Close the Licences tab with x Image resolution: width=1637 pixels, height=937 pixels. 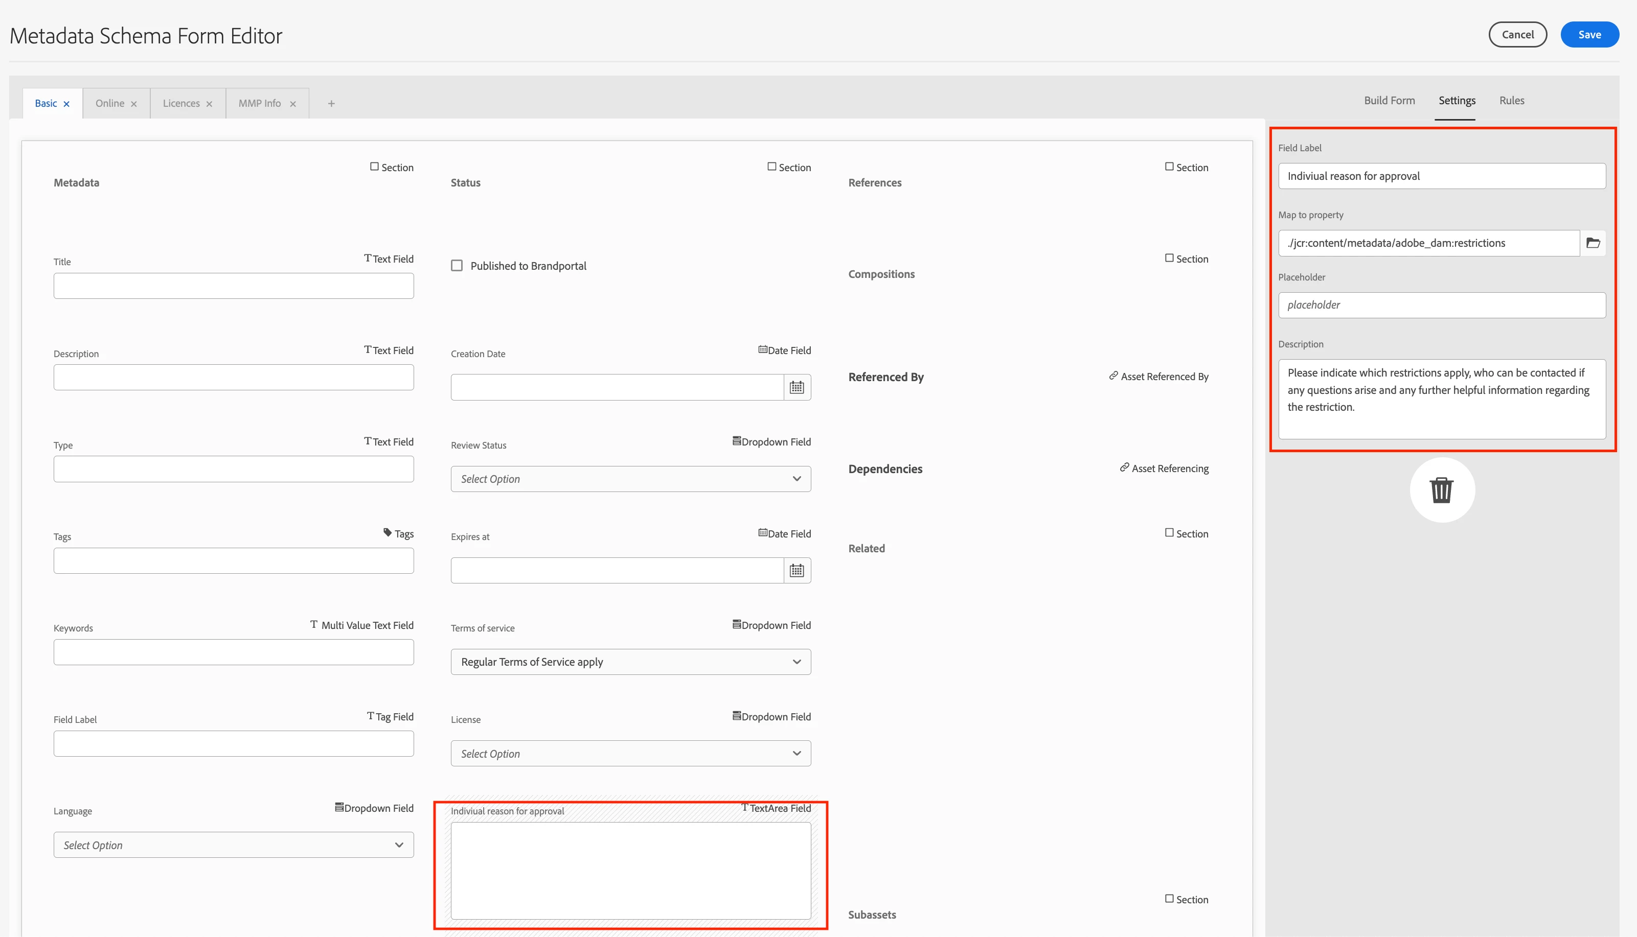[209, 104]
